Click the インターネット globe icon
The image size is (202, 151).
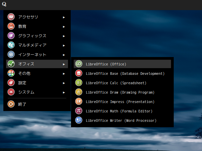[11, 54]
